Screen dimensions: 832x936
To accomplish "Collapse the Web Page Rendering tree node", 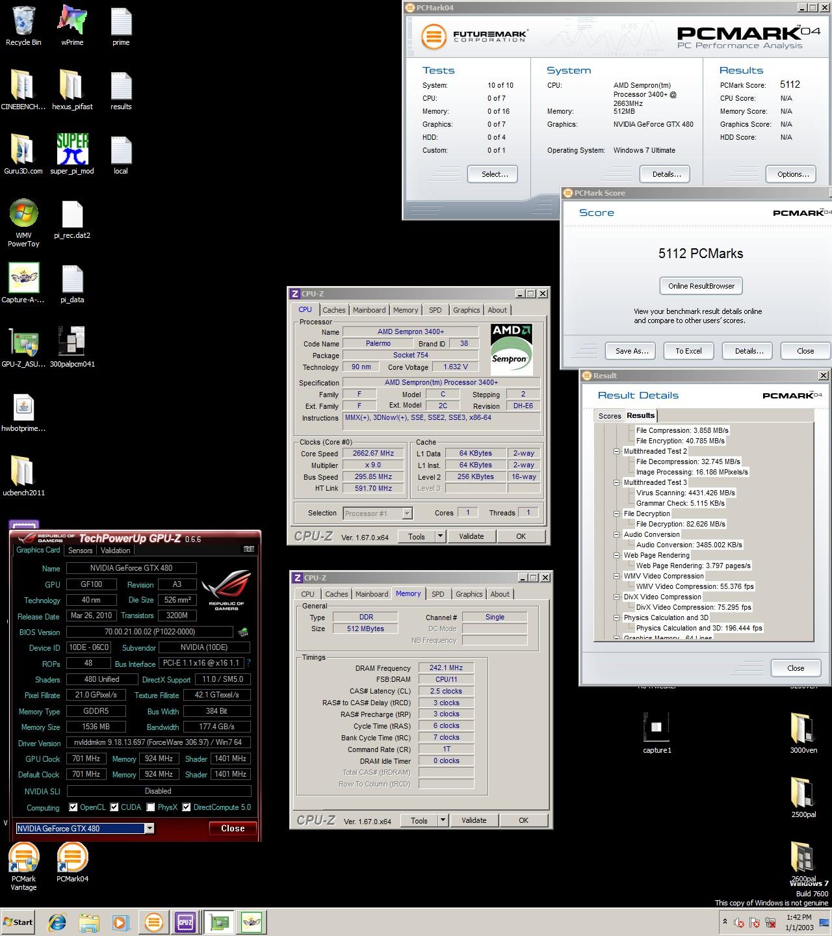I will click(x=616, y=555).
